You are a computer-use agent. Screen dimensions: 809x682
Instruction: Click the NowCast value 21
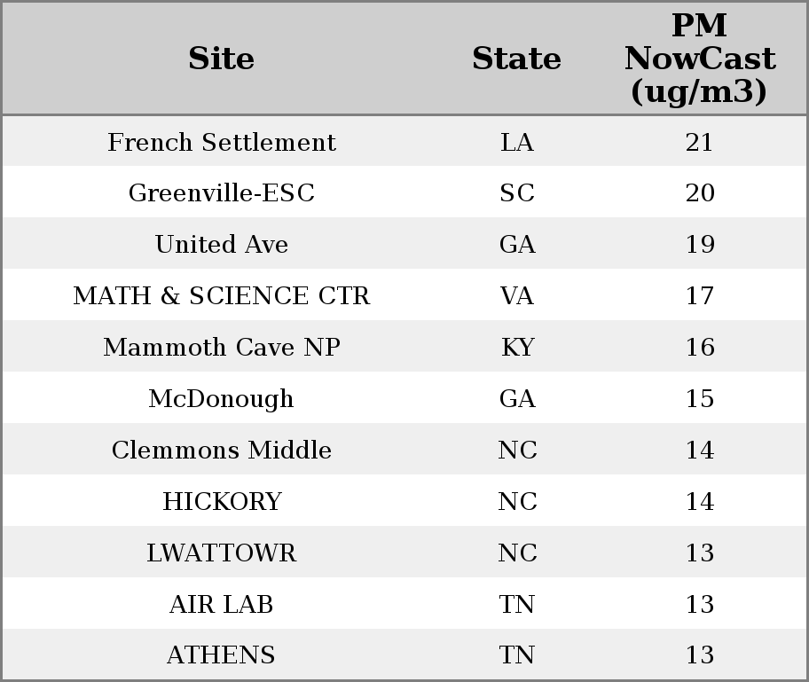(x=700, y=142)
